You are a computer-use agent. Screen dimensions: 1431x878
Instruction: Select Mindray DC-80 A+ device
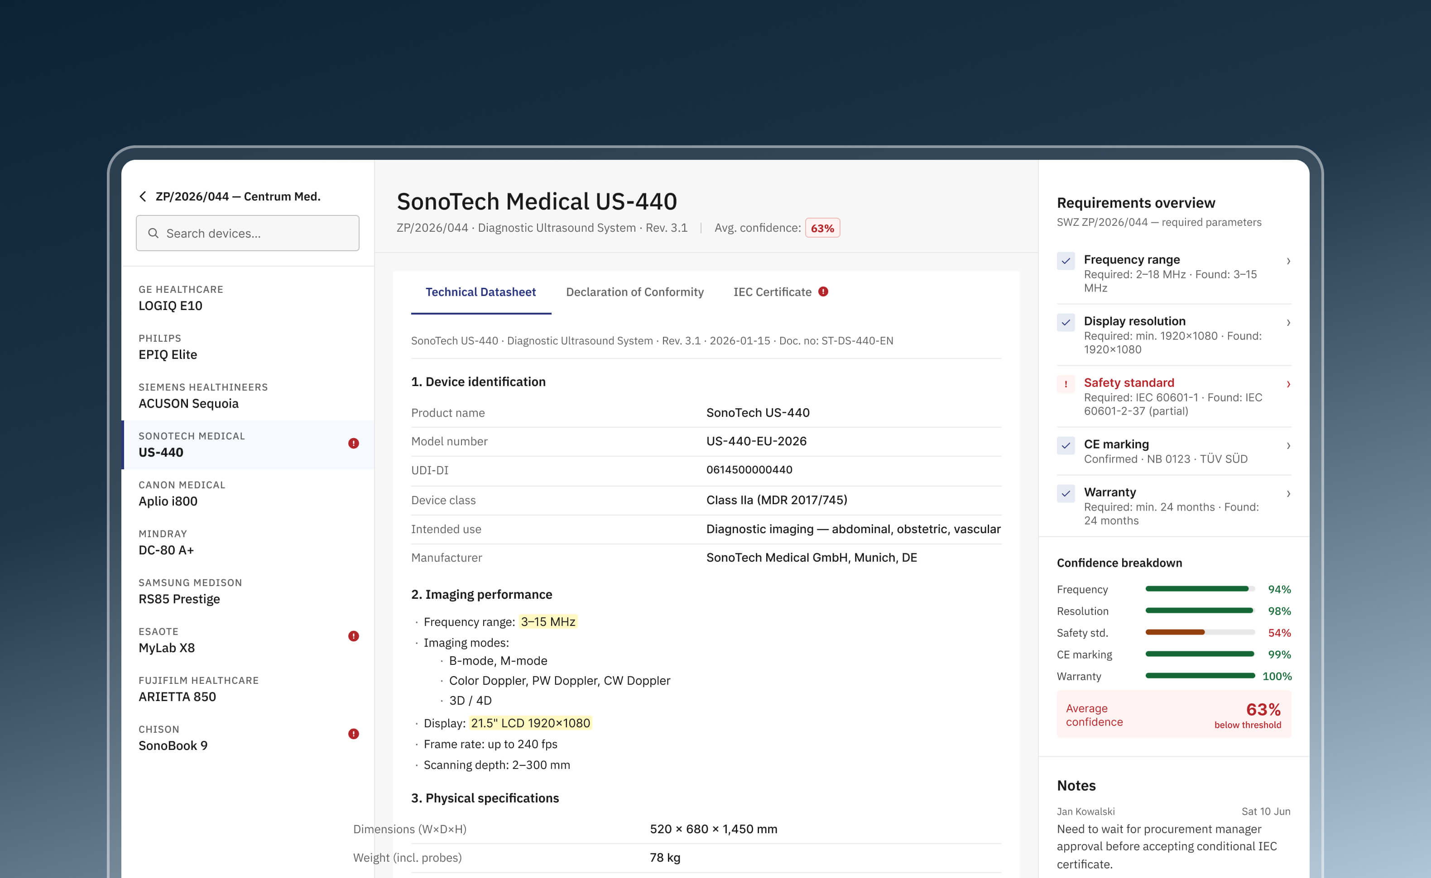pyautogui.click(x=248, y=542)
